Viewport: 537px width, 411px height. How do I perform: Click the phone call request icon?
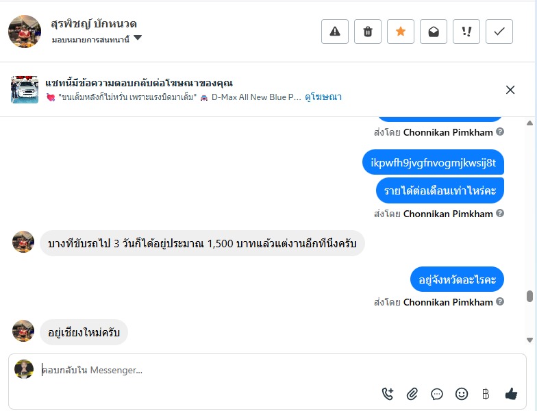click(388, 394)
